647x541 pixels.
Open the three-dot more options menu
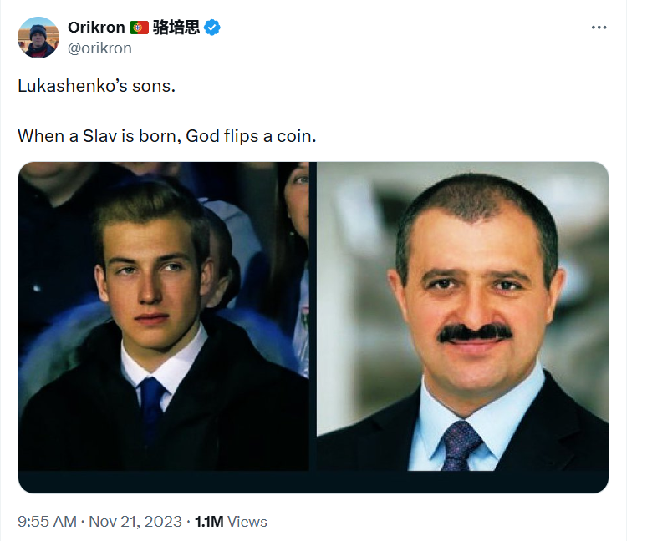[x=599, y=27]
